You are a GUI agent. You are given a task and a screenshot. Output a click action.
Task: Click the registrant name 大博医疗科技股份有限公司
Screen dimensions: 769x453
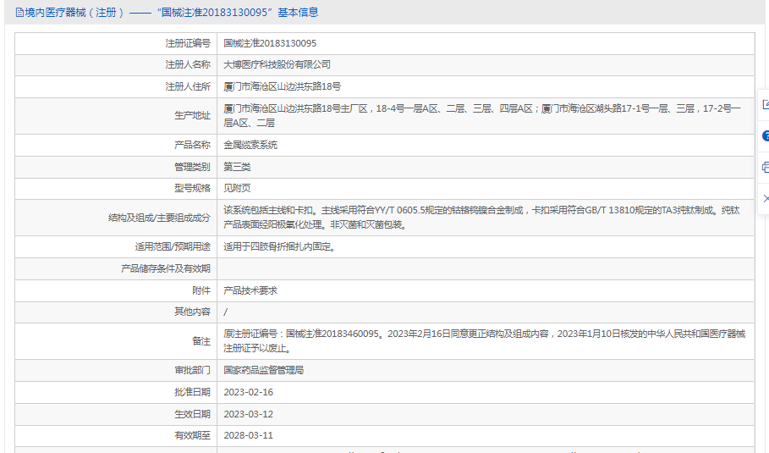click(x=277, y=65)
